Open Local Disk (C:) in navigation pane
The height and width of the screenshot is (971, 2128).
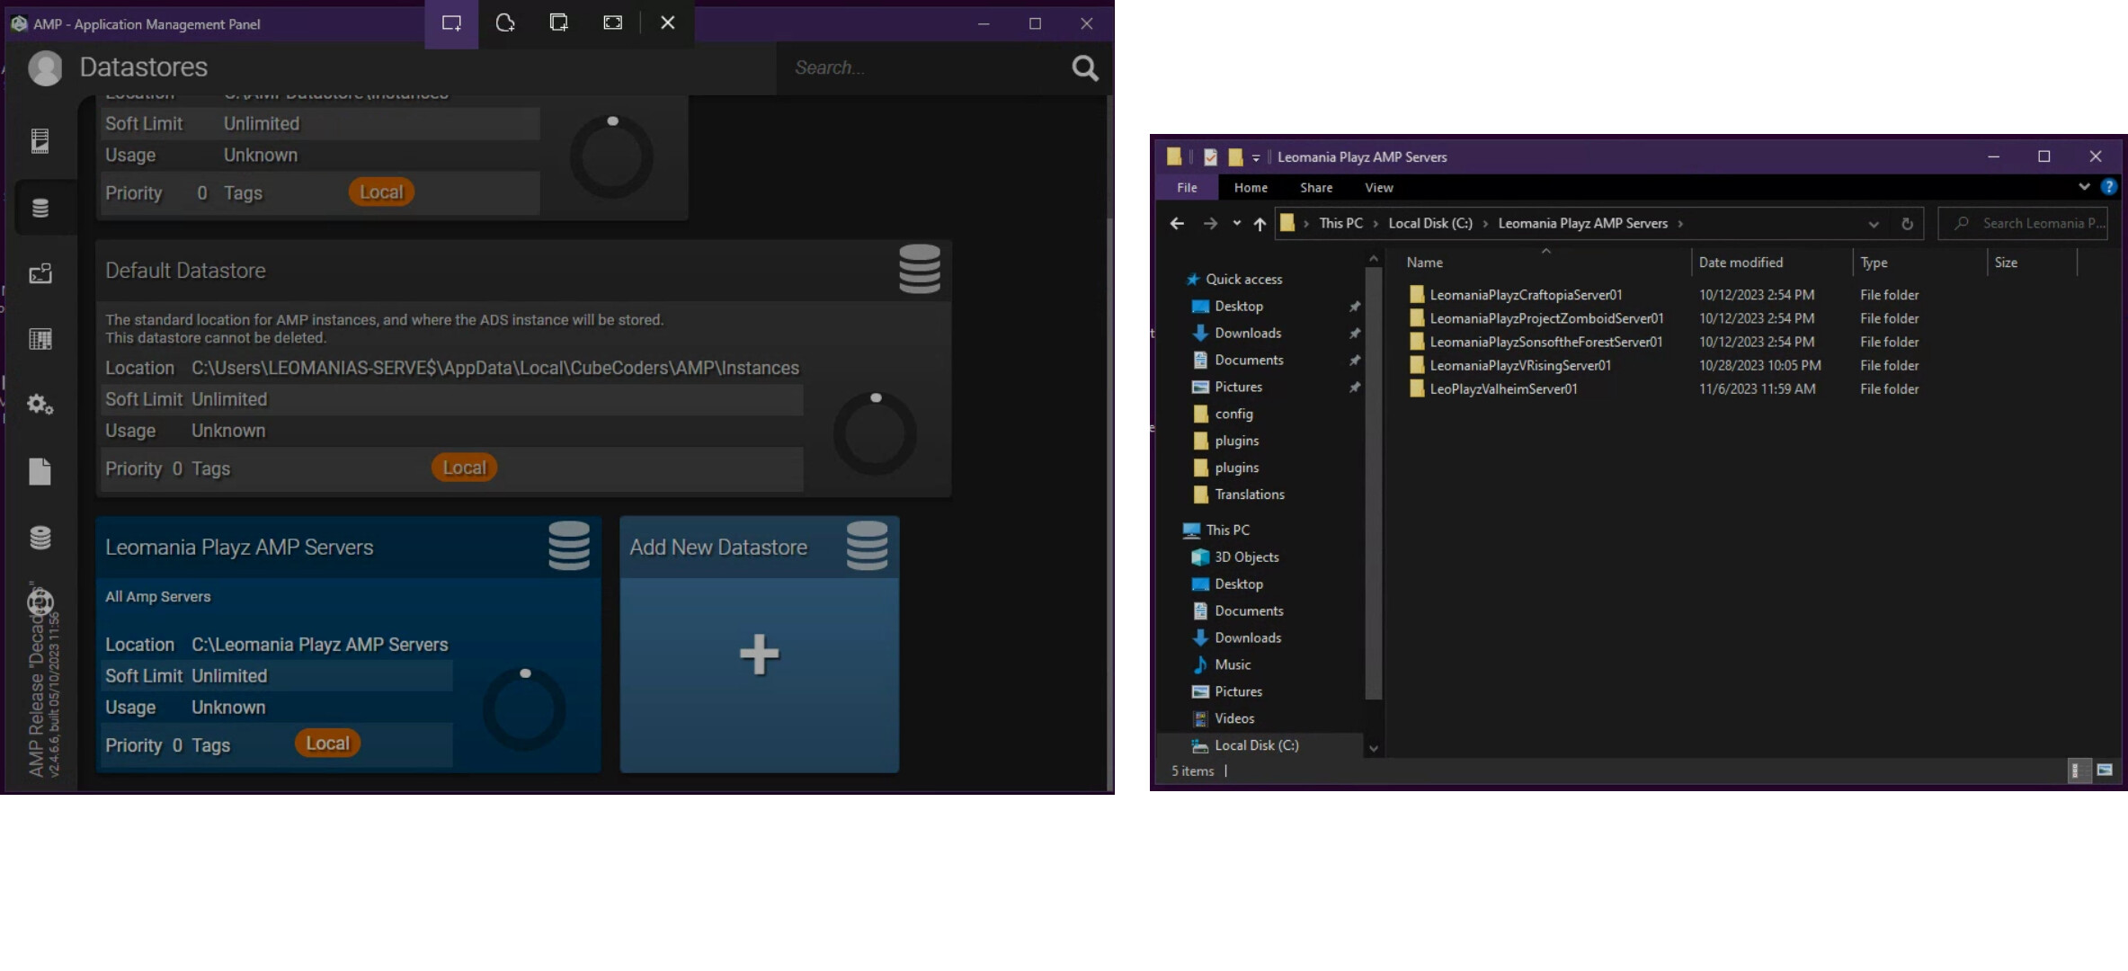click(x=1256, y=745)
